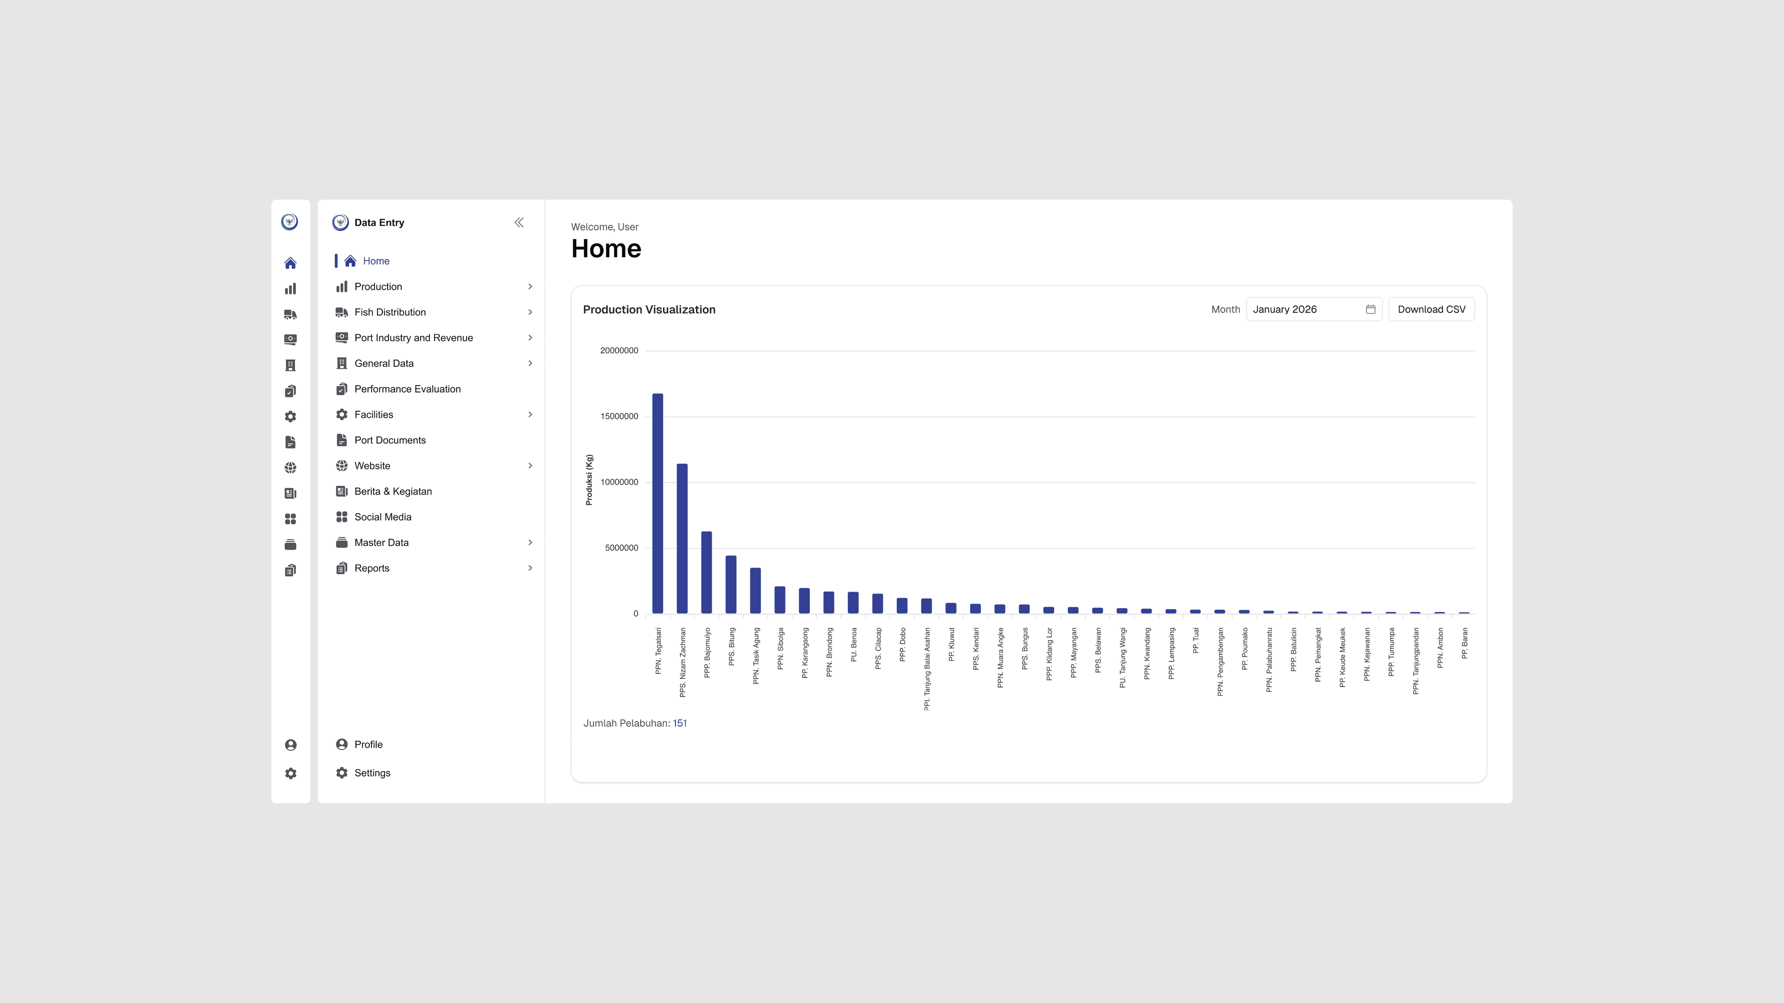Screen dimensions: 1784x1003
Task: Click the Website globe icon in the icon rail
Action: pyautogui.click(x=291, y=467)
